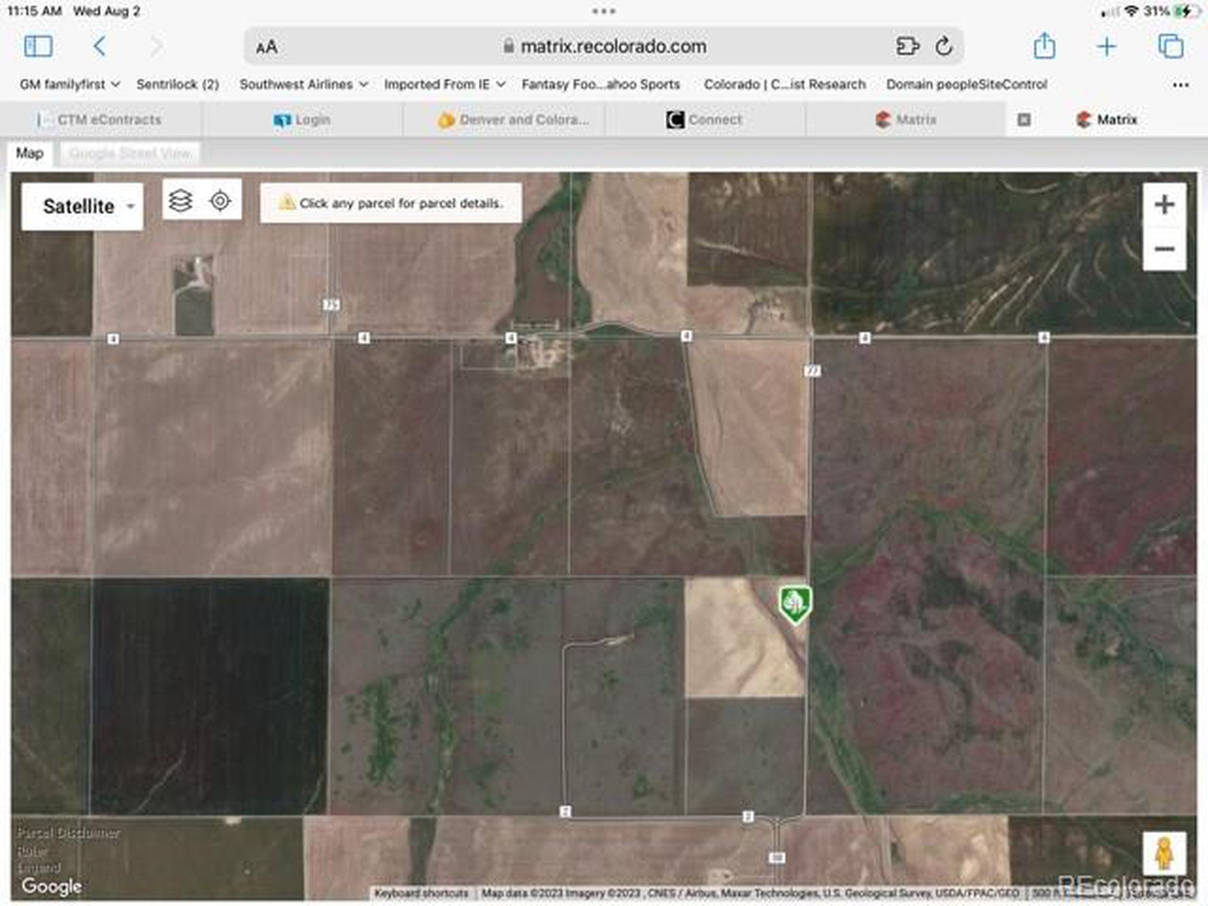Viewport: 1208px width, 906px height.
Task: Expand the GM familyfirst bookmarks folder
Action: (x=69, y=84)
